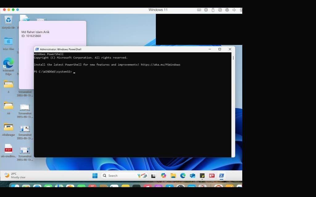Click the network globe icon in VM title bar
This screenshot has width=316, height=197.
(227, 10)
